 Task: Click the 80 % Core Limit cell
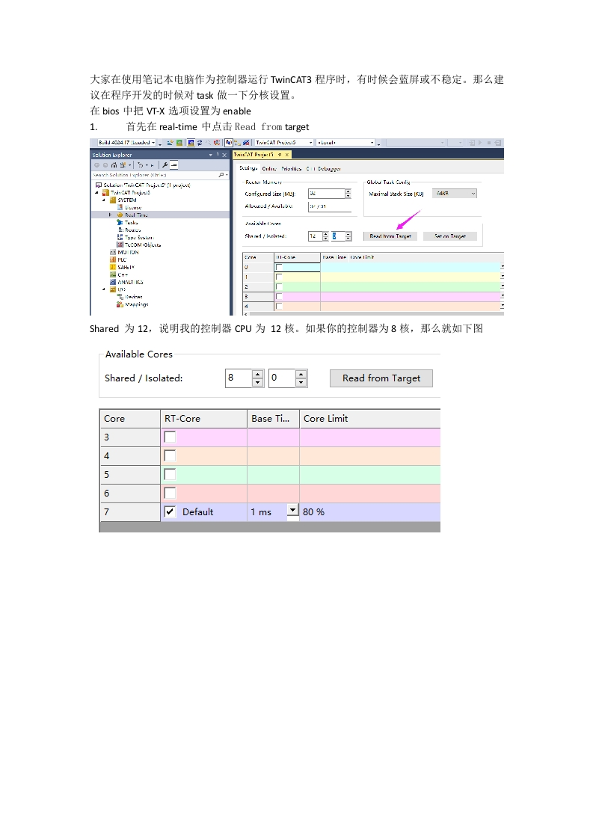point(370,512)
